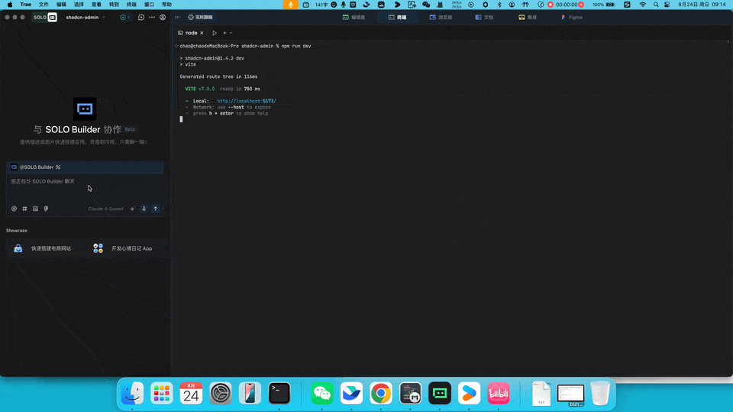Open the 文件 File menu
Viewport: 733px width, 412px height.
tap(44, 5)
